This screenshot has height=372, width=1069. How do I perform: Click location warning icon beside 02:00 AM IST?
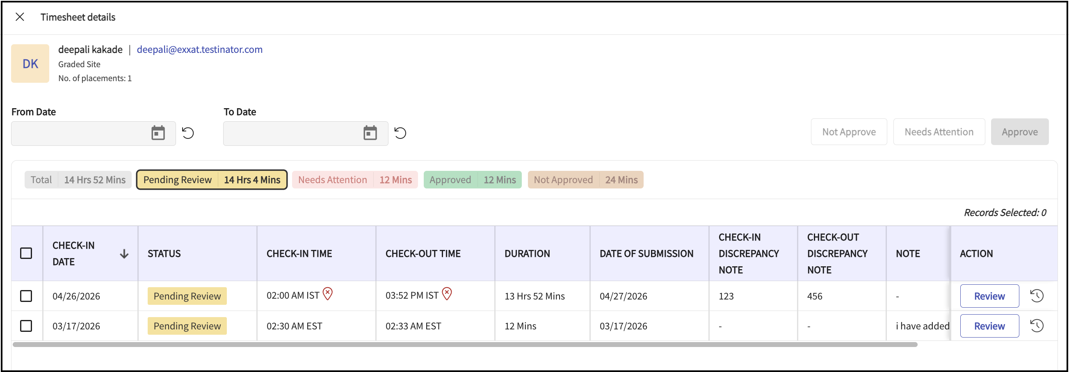click(x=327, y=294)
